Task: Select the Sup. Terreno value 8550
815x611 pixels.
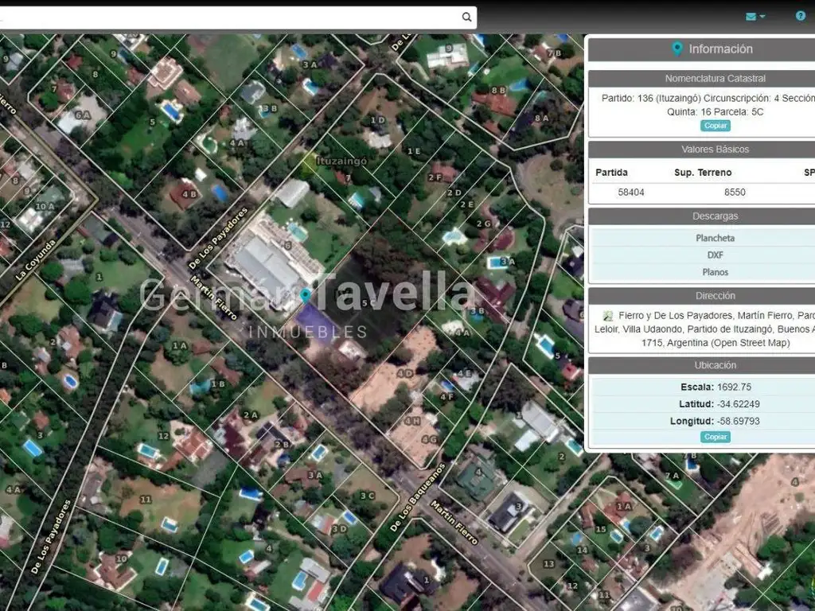Action: click(735, 193)
